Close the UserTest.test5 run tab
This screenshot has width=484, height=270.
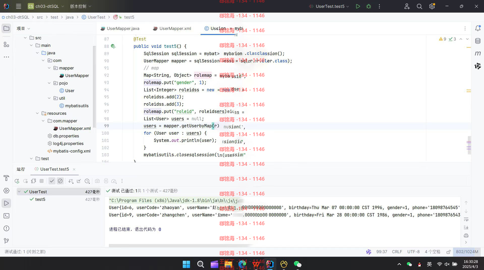click(74, 169)
